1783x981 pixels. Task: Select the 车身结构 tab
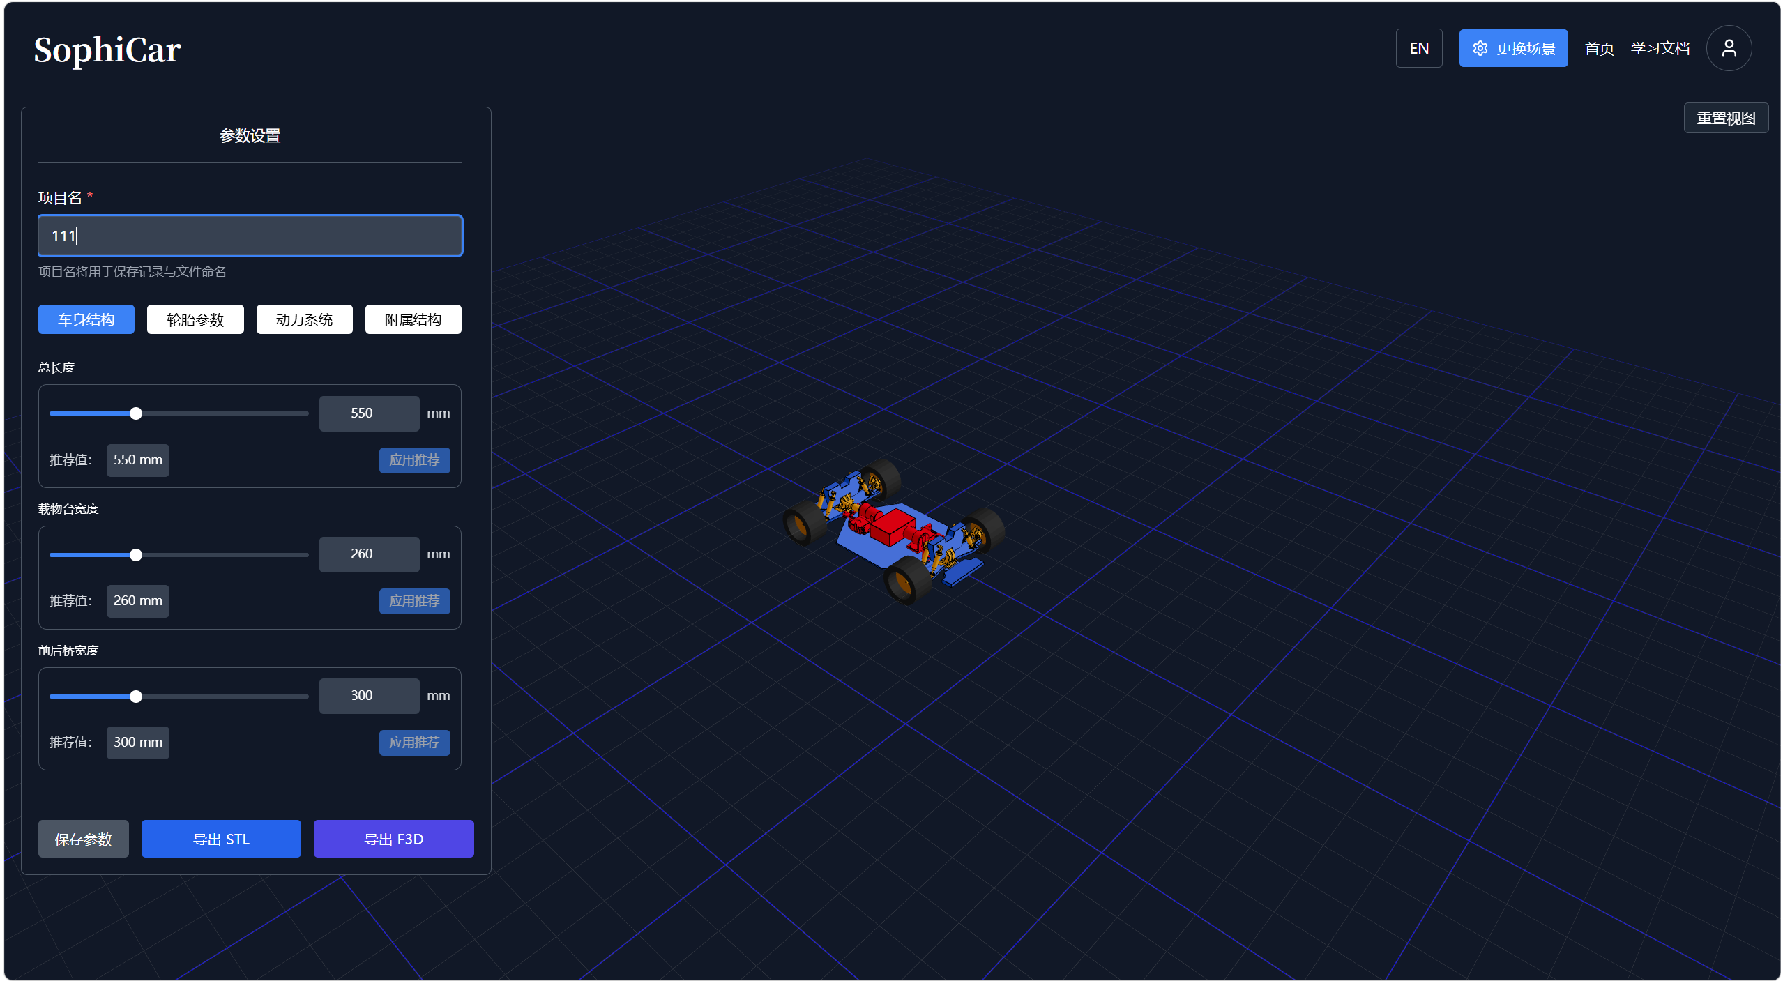click(x=86, y=319)
